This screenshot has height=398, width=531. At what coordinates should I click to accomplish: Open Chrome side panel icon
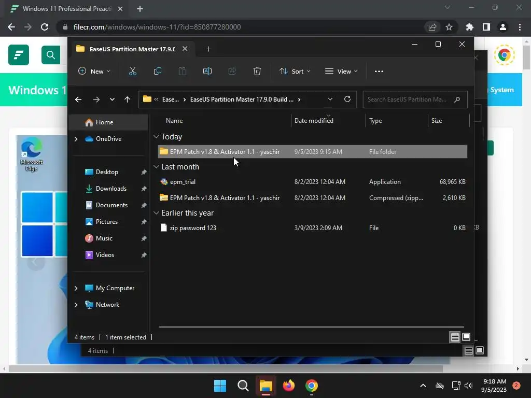[486, 27]
